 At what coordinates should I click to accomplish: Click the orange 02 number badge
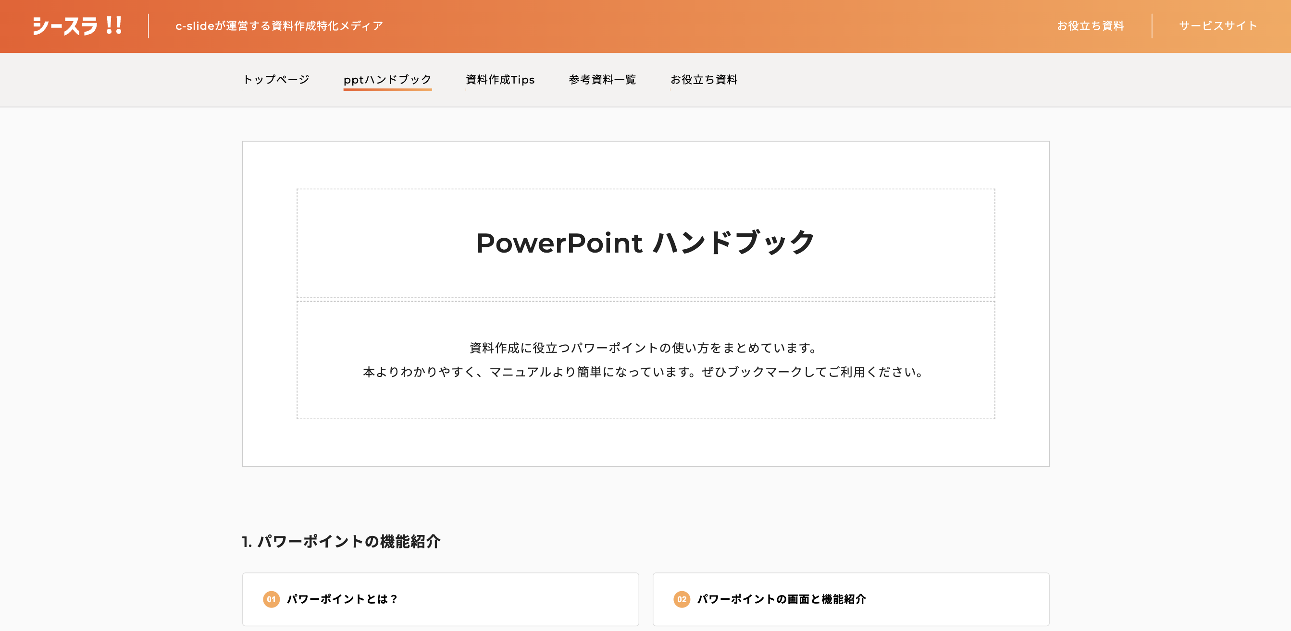[682, 599]
